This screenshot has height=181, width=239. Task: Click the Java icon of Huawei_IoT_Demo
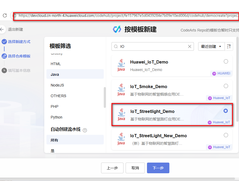(121, 65)
